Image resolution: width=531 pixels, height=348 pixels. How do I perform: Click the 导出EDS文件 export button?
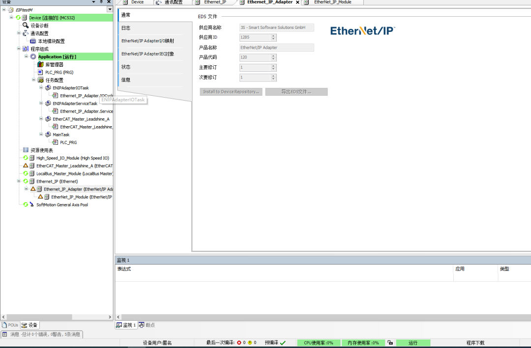coord(296,91)
